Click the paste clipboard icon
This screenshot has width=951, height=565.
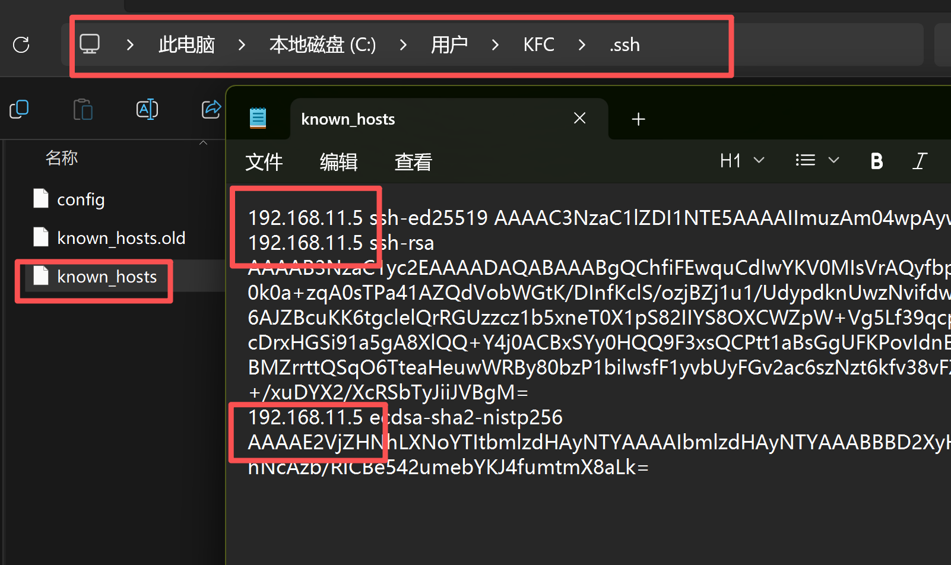(x=83, y=109)
